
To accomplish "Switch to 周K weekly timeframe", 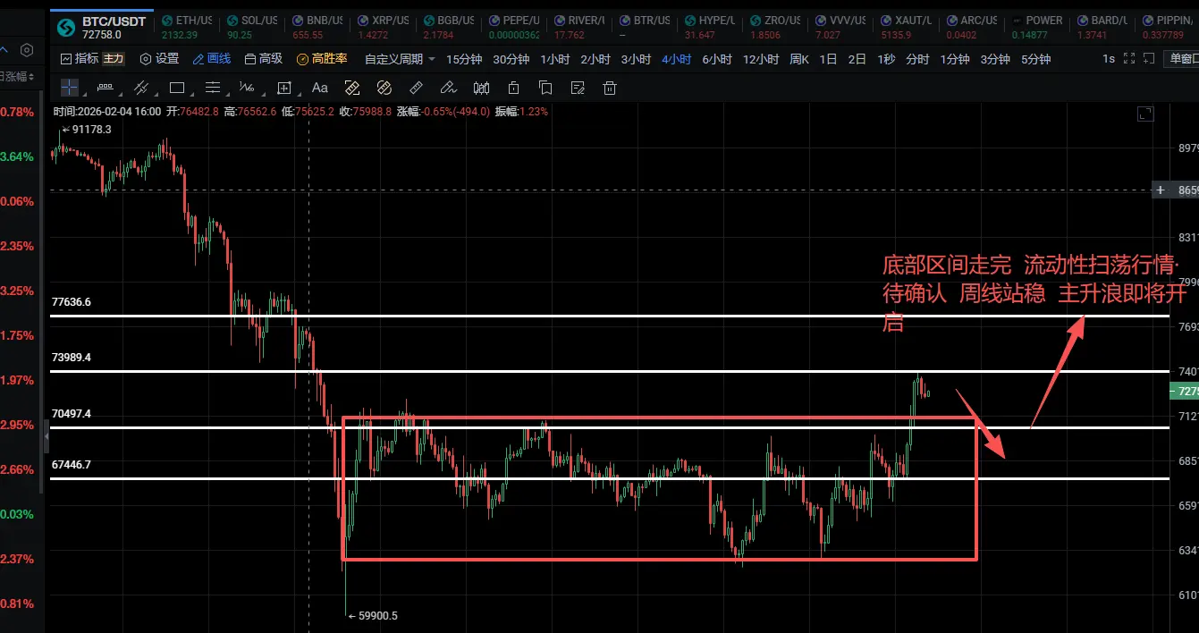I will tap(799, 59).
